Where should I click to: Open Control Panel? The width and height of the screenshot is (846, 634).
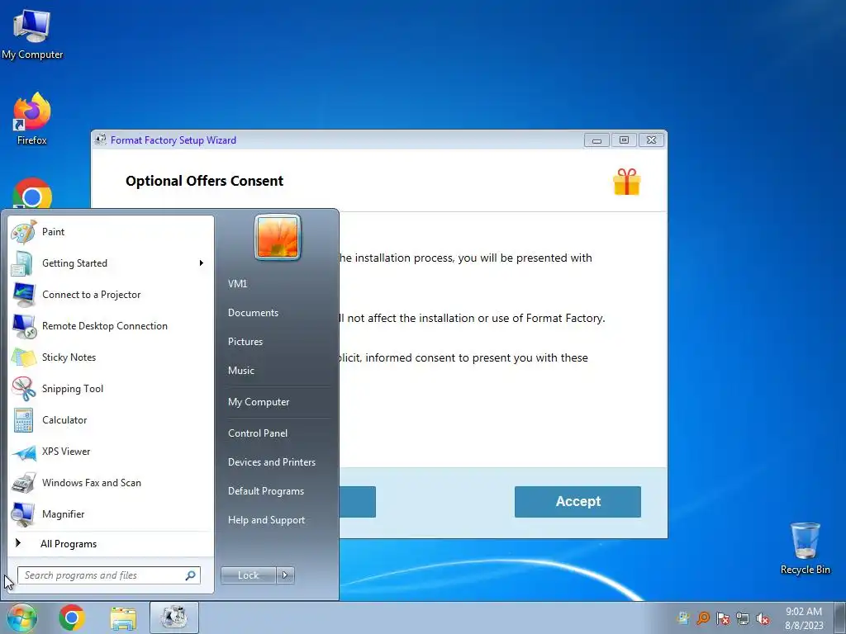(258, 433)
